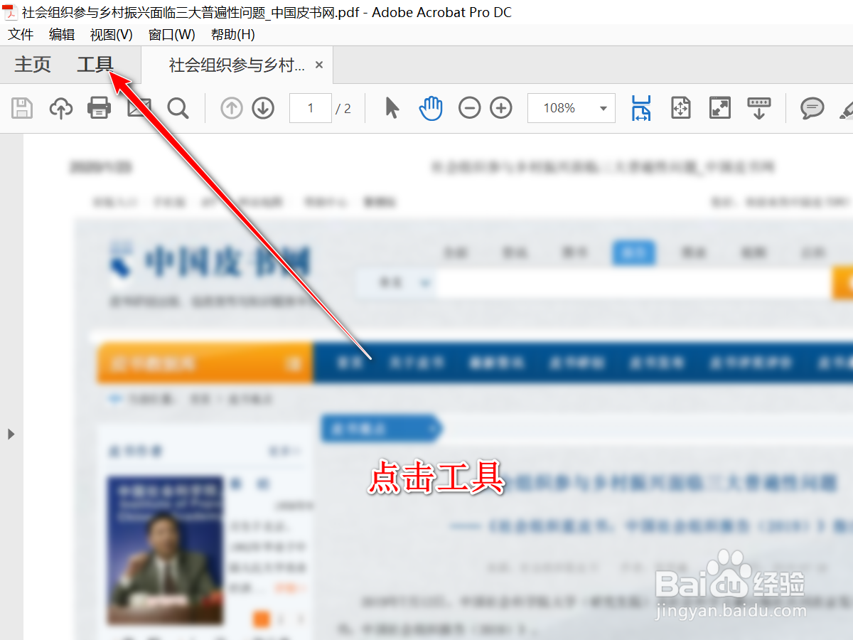Go to the previous page

tap(231, 108)
